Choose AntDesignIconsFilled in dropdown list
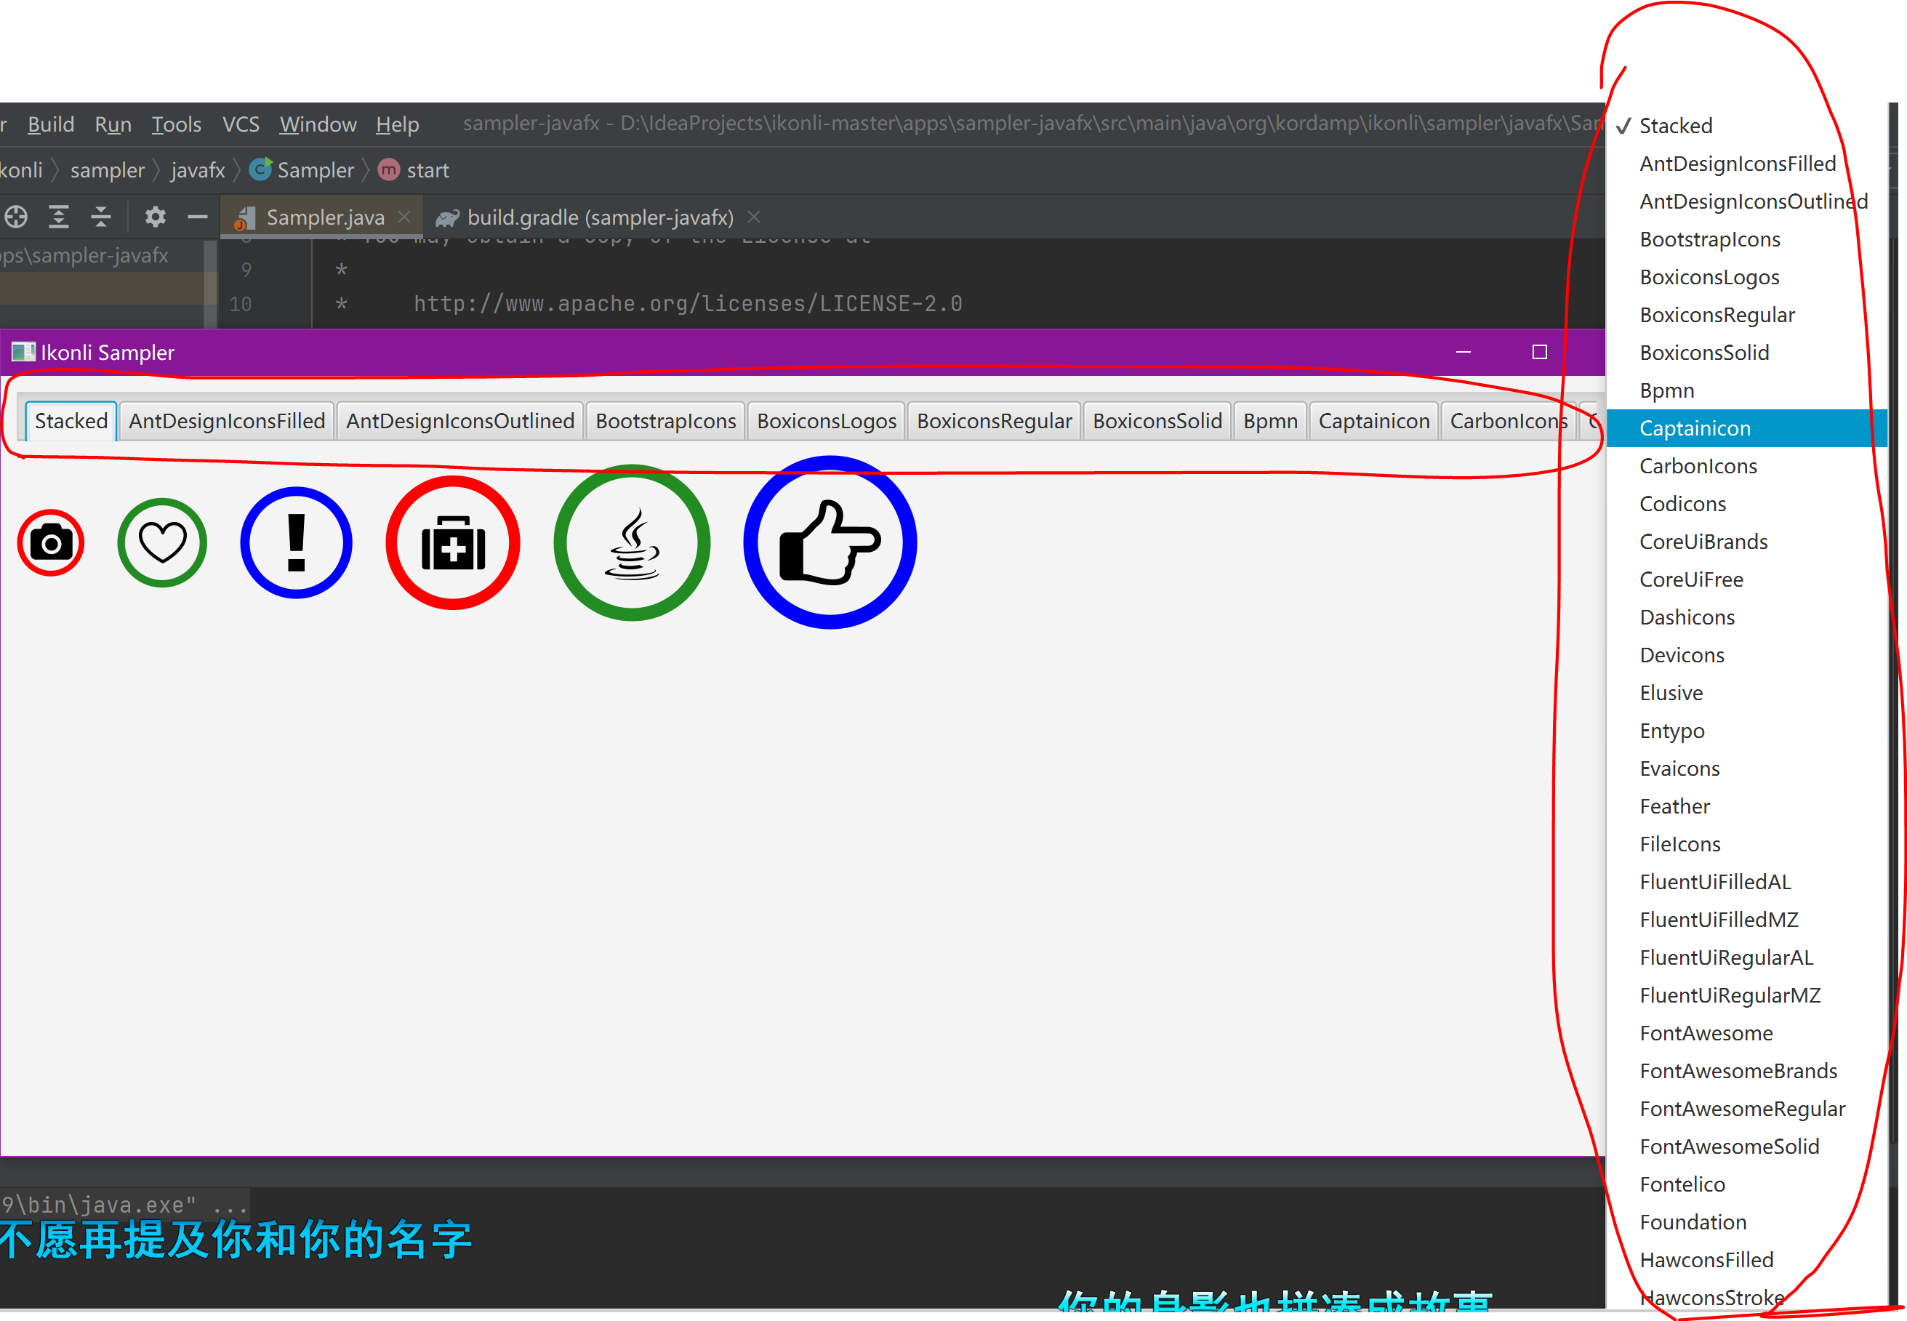 (x=1746, y=164)
